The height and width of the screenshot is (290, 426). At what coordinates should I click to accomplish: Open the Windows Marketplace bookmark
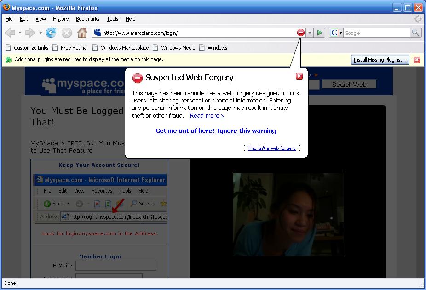click(121, 48)
